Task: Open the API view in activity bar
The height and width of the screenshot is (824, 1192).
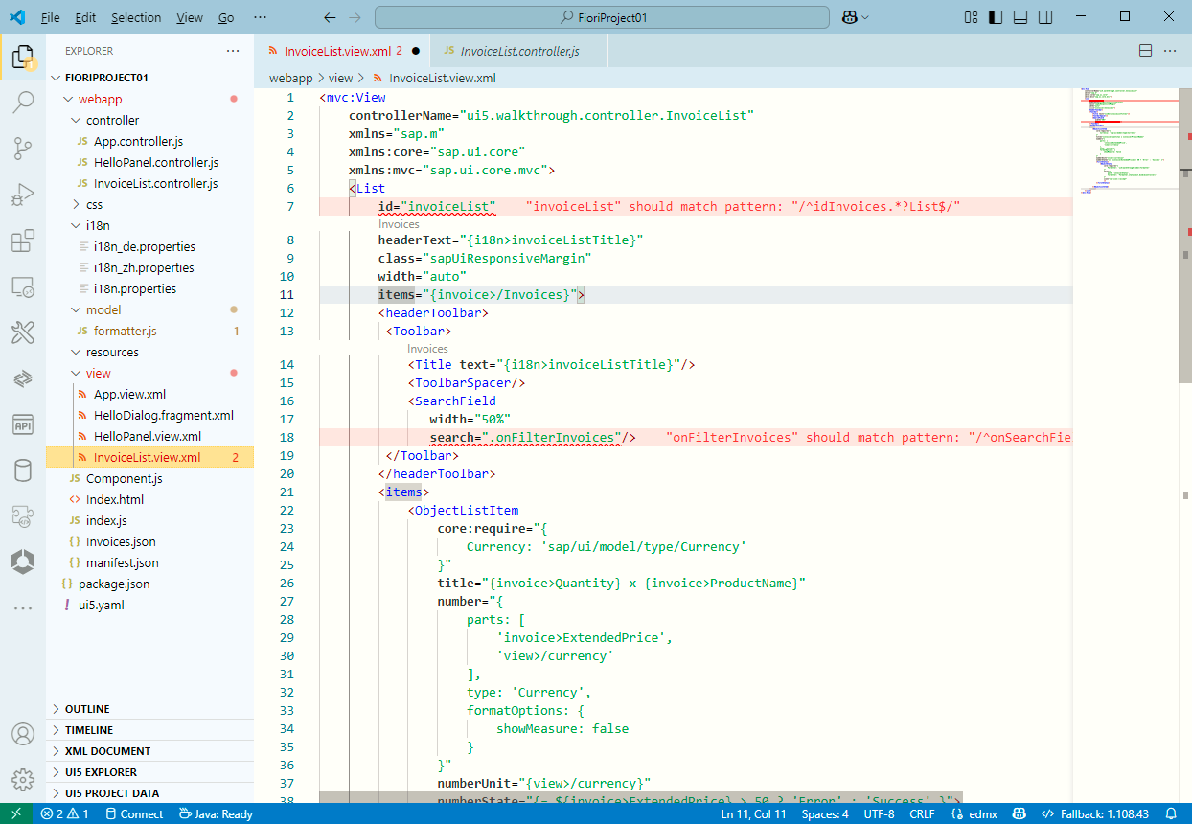Action: click(23, 424)
